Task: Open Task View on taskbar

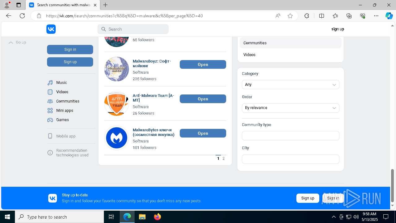Action: 111,217
